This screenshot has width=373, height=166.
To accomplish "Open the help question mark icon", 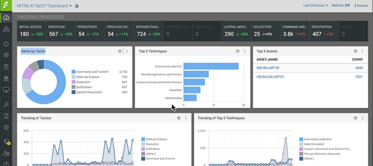I will (x=6, y=164).
